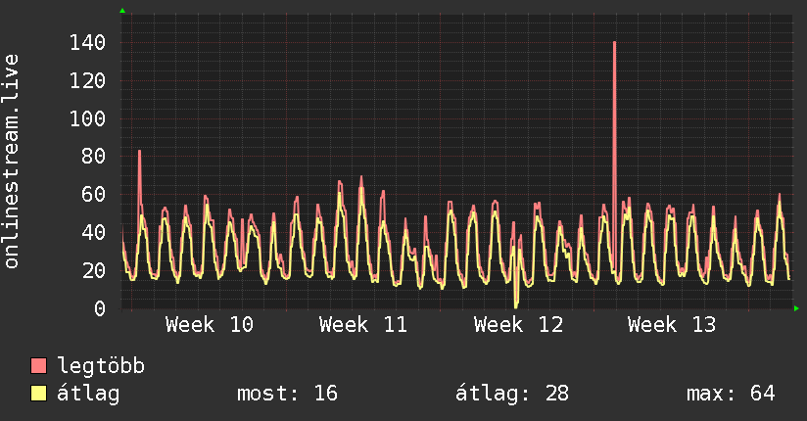This screenshot has width=807, height=421.
Task: Click the green arrow ending the x-axis
Action: [x=796, y=308]
